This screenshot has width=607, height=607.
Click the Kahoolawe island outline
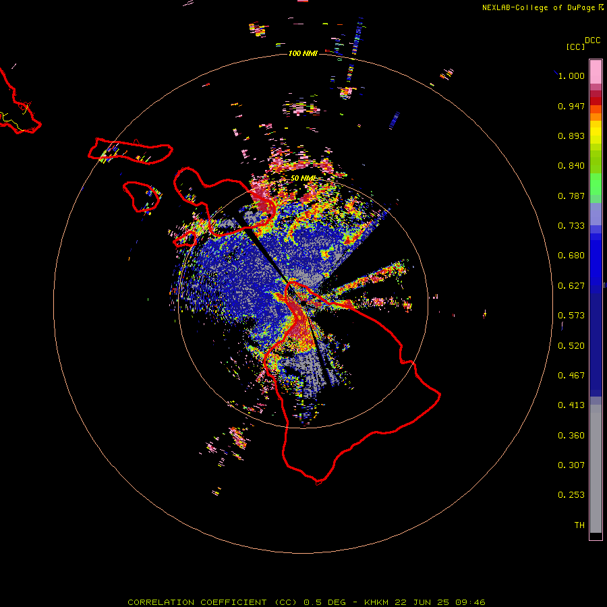pos(185,239)
